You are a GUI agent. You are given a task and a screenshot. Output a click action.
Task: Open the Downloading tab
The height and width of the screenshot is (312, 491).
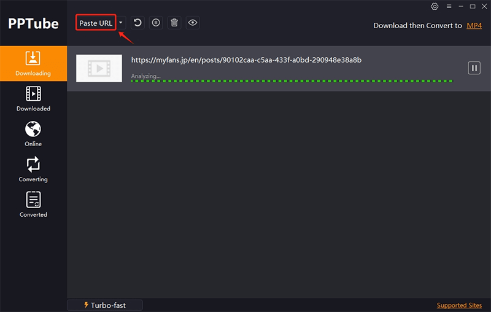tap(33, 64)
